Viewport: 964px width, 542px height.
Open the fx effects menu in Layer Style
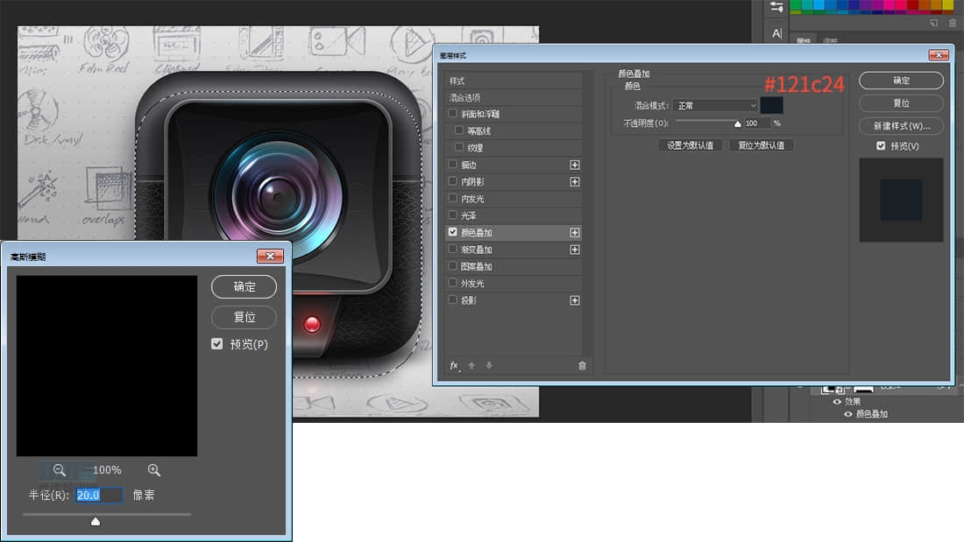[x=454, y=366]
